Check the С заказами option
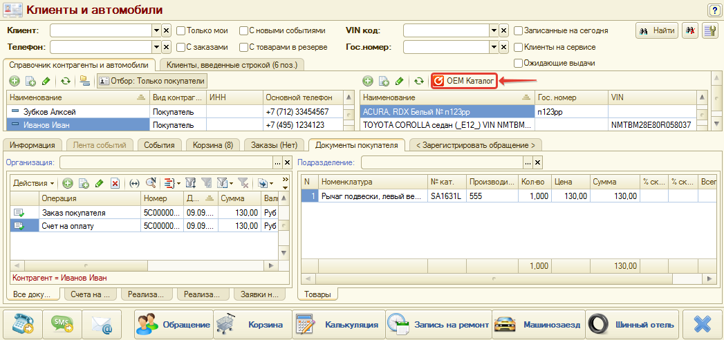The height and width of the screenshot is (340, 724). point(181,46)
